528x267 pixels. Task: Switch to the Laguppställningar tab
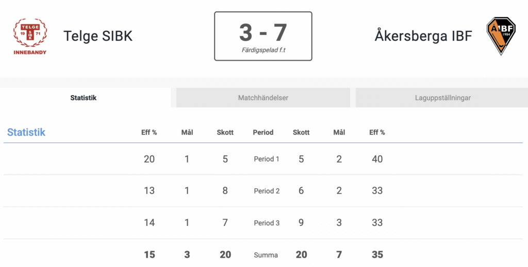(x=442, y=98)
